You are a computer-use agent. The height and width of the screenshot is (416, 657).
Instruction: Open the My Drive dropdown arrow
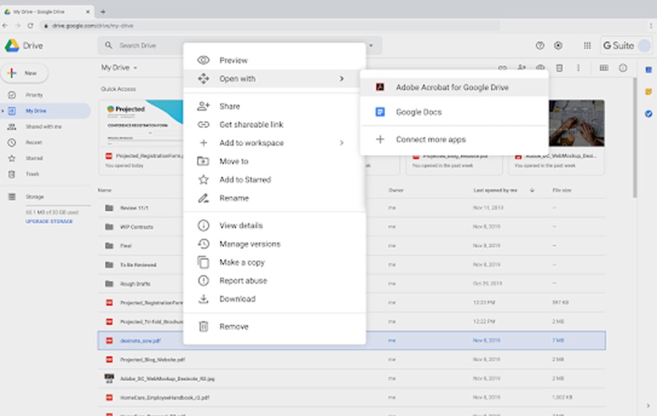(135, 68)
